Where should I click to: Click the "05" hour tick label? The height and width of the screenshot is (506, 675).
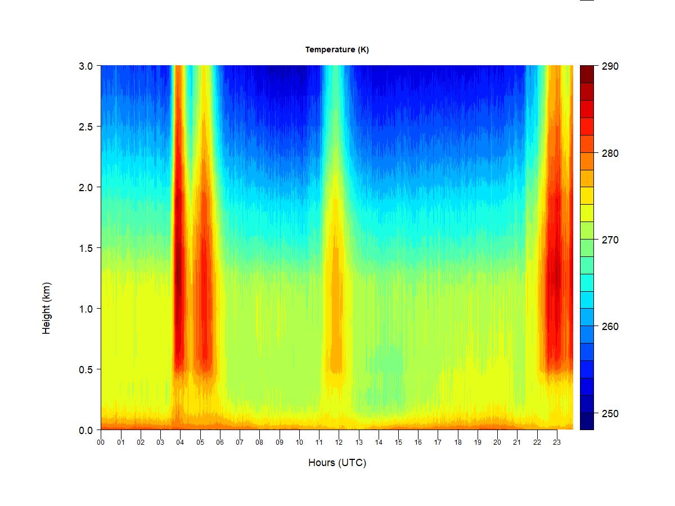(x=200, y=442)
